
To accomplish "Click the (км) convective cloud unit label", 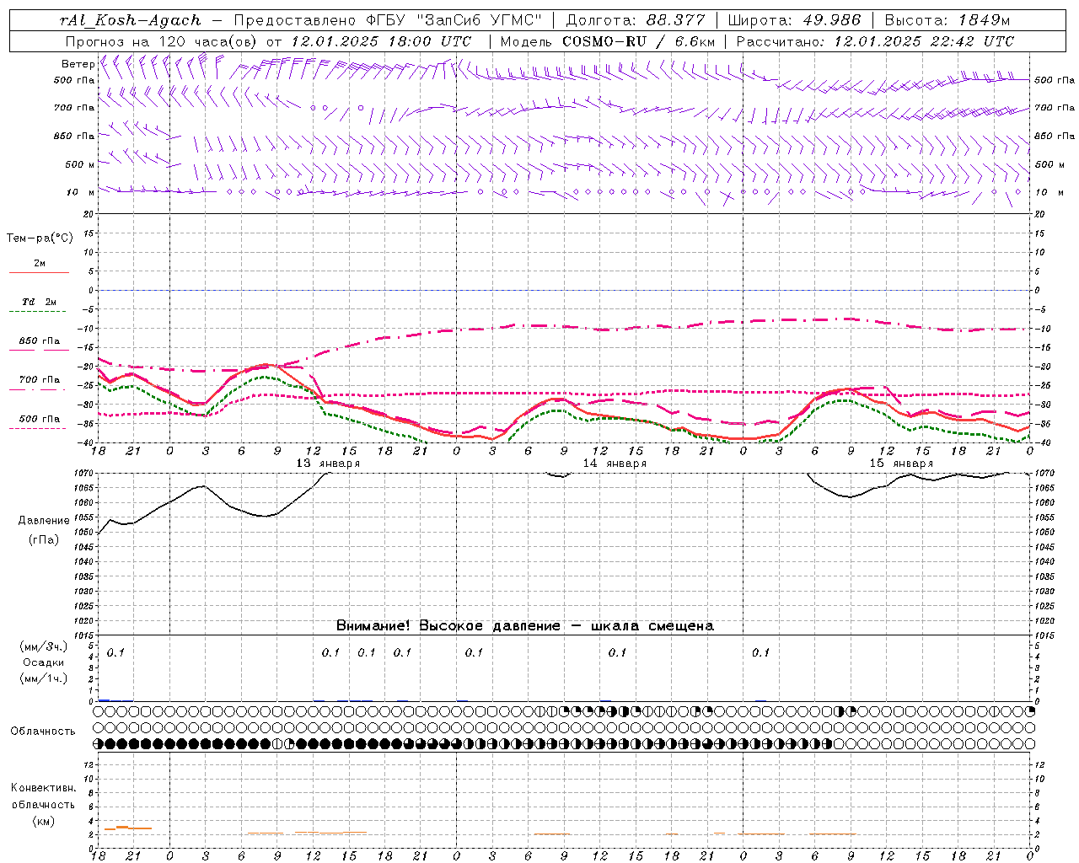I will tap(43, 821).
